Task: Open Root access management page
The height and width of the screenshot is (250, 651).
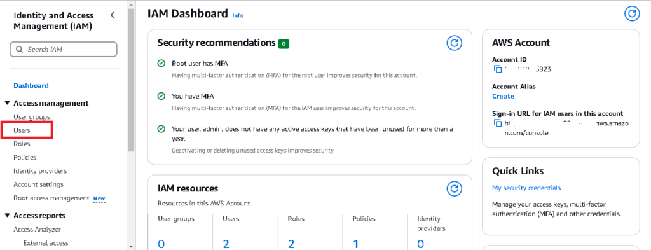Action: pyautogui.click(x=51, y=198)
